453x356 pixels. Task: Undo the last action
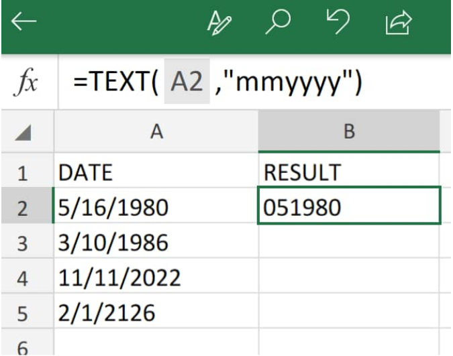coord(338,21)
